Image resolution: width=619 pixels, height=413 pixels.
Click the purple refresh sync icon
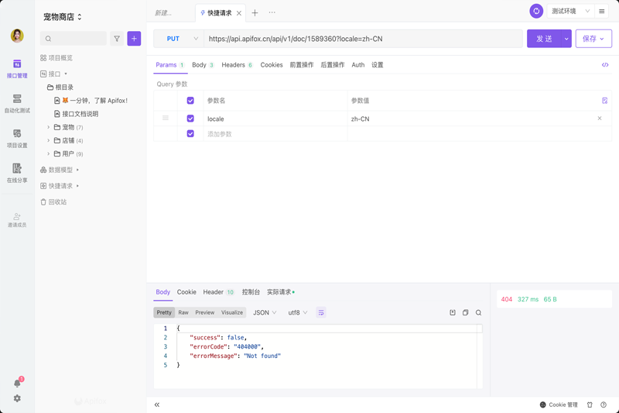point(536,12)
